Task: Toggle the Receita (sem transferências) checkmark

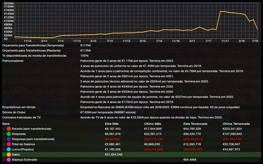Action: pyautogui.click(x=4, y=129)
